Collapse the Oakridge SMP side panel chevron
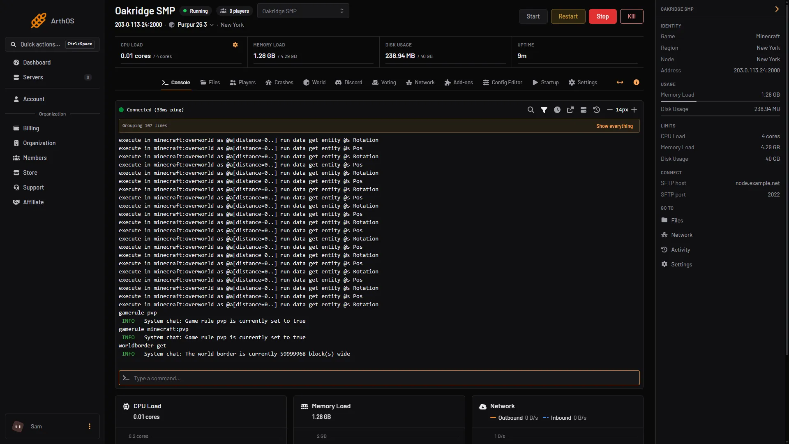Viewport: 789px width, 444px height. point(777,9)
